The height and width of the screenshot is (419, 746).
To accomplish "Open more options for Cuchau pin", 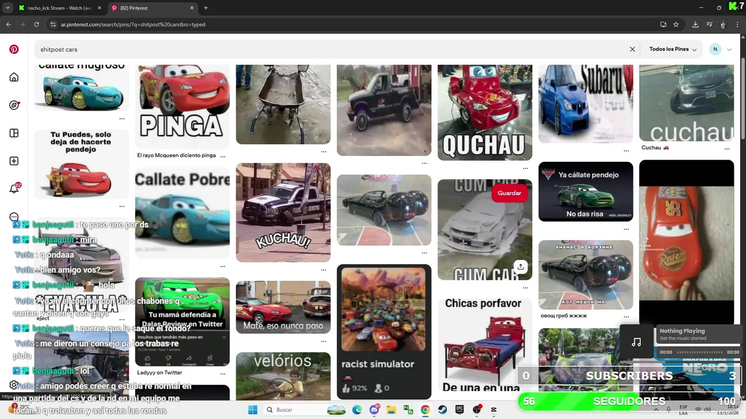I will coord(727,148).
